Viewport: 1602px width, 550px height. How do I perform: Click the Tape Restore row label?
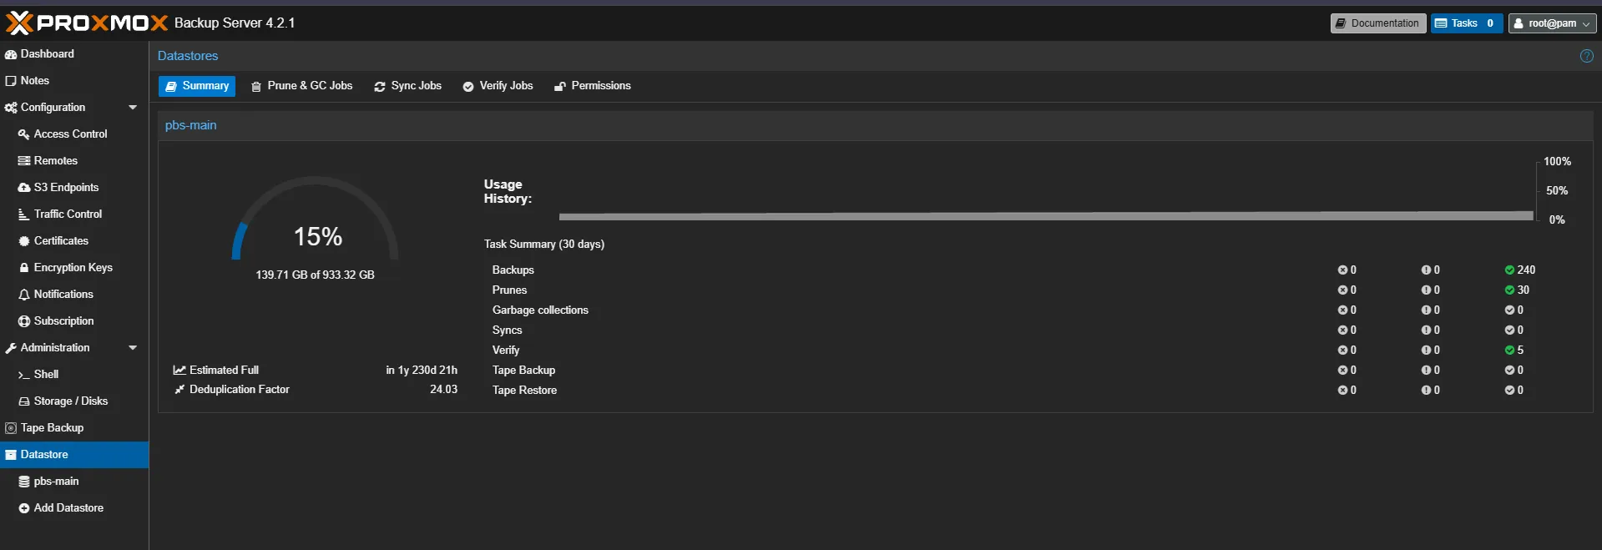524,390
